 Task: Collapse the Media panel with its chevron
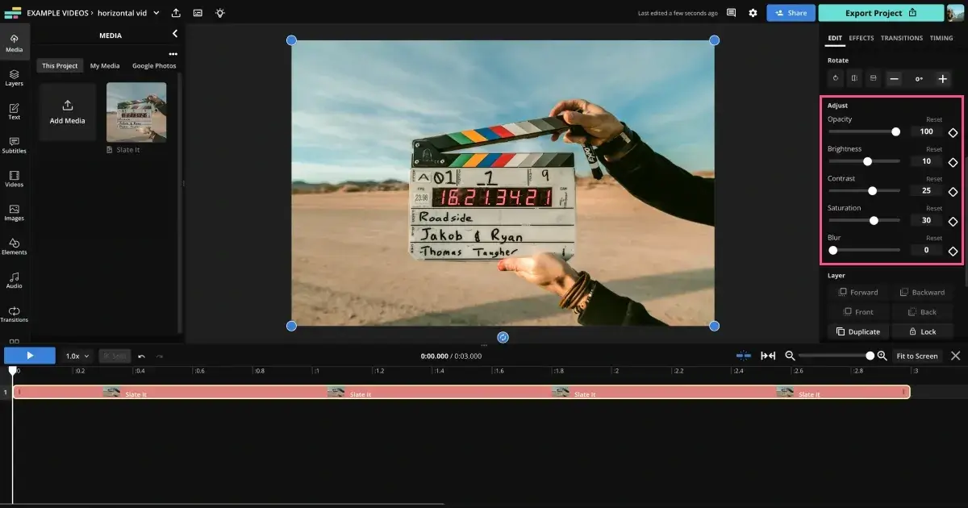[x=175, y=34]
